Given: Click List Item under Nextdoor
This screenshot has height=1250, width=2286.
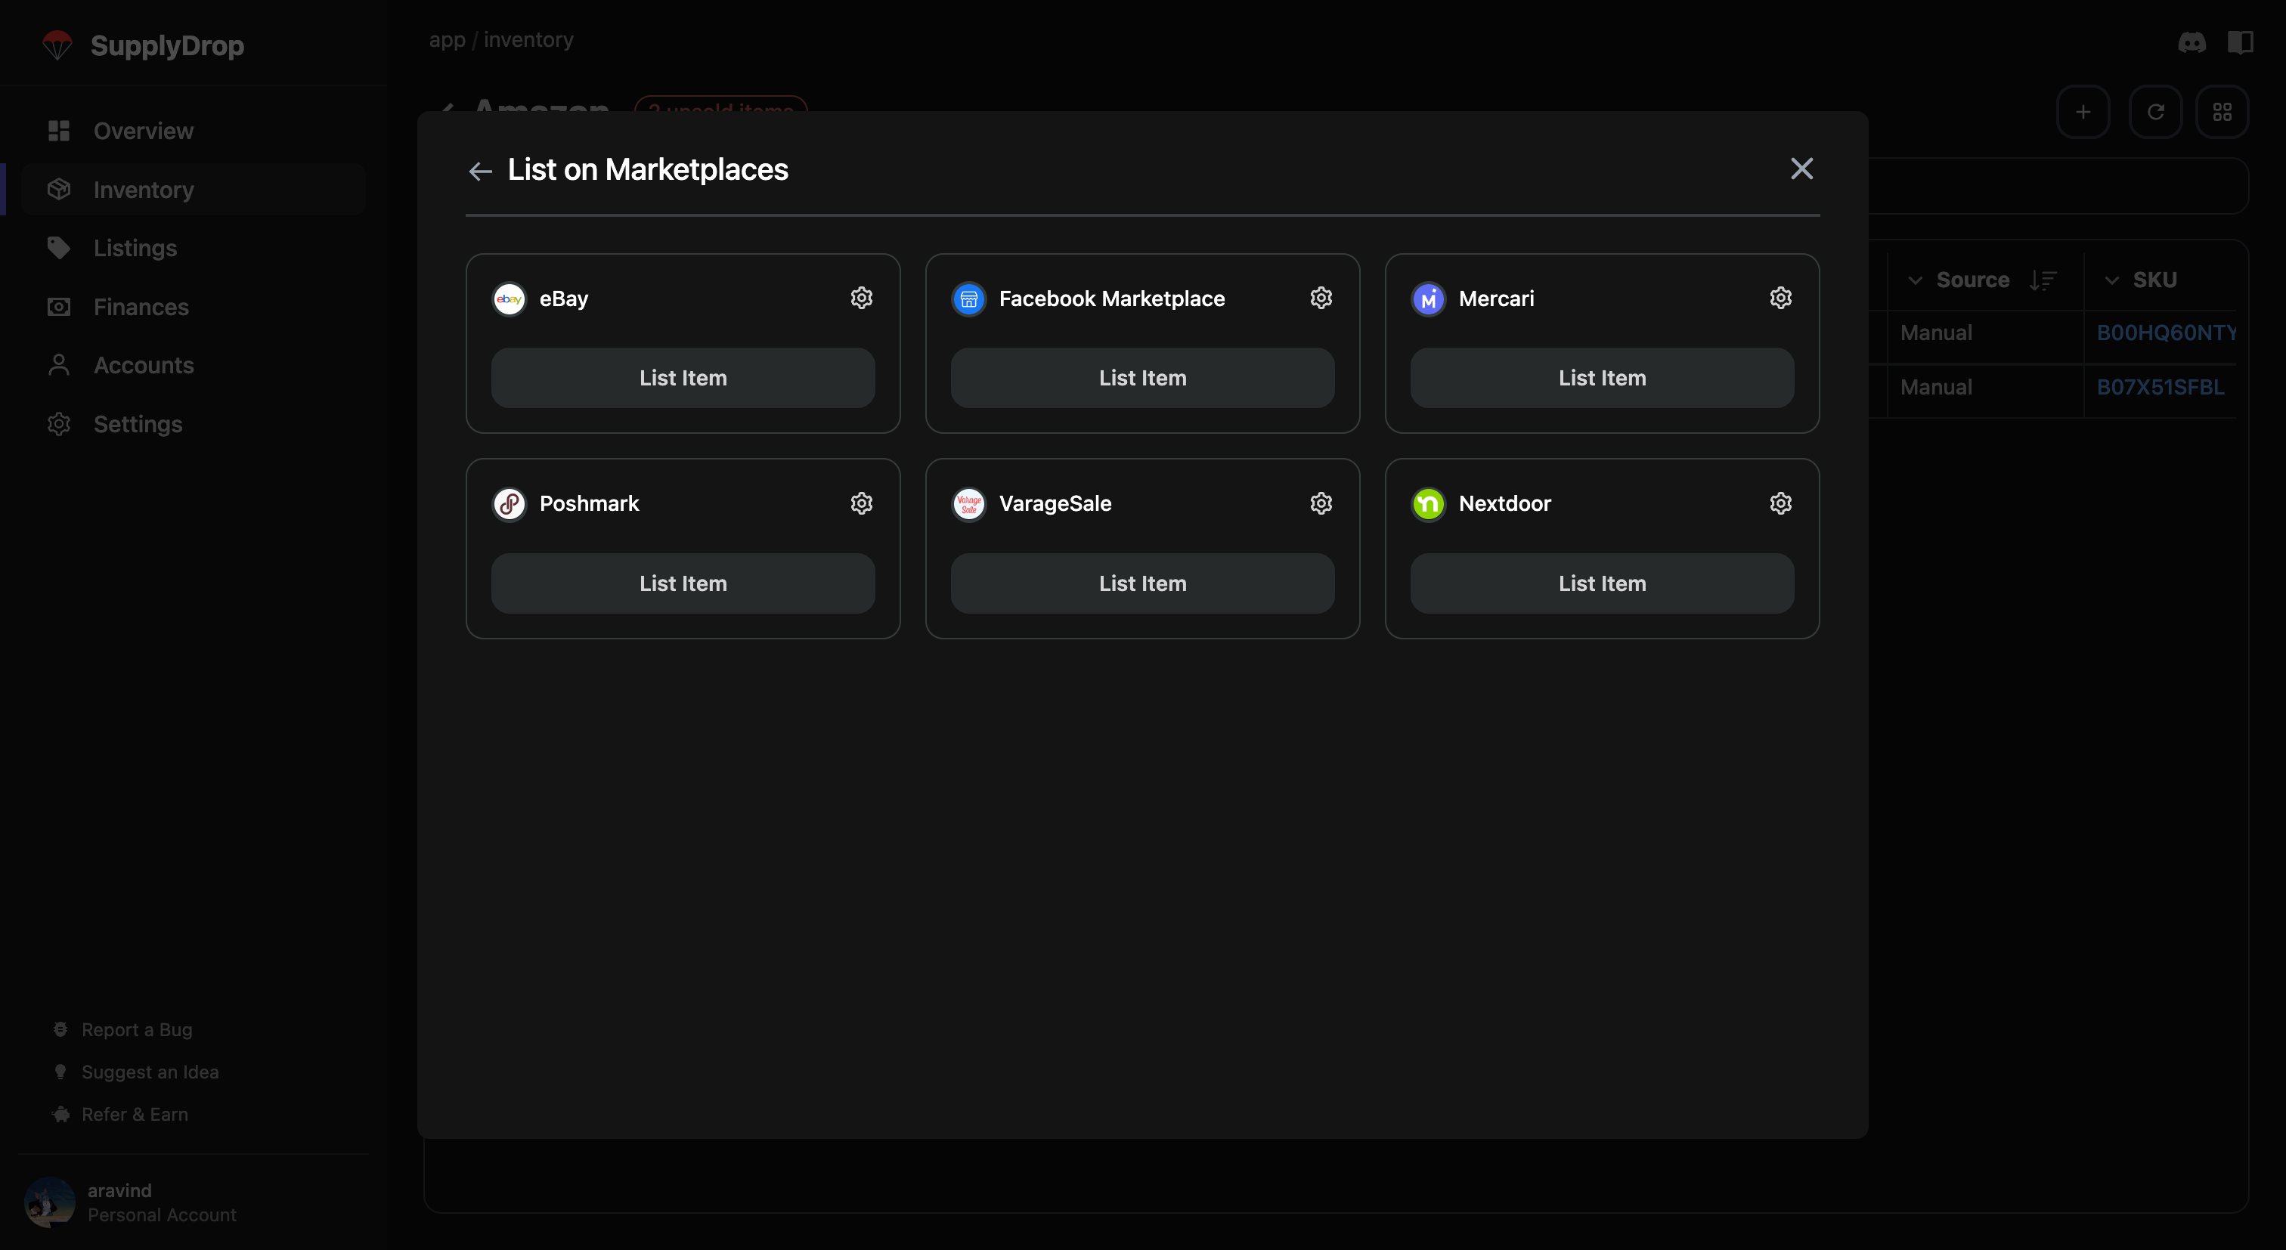Looking at the screenshot, I should coord(1601,583).
